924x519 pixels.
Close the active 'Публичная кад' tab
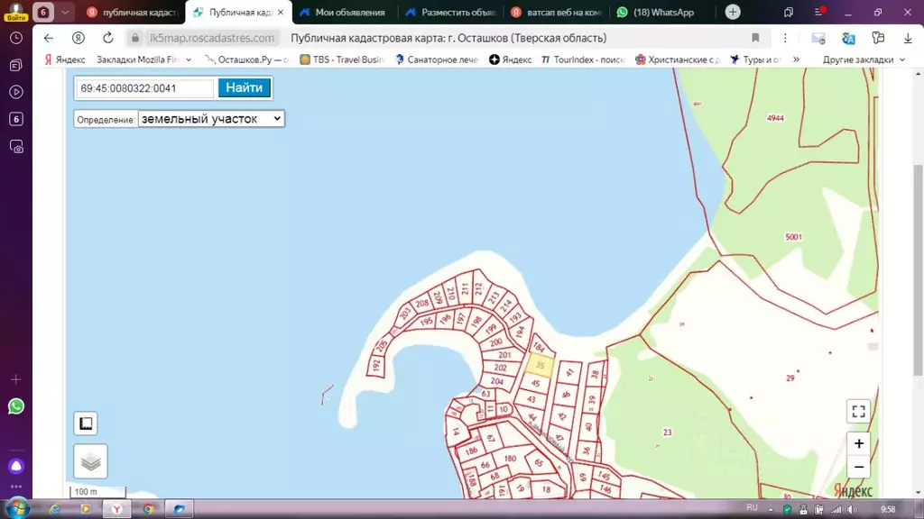pyautogui.click(x=281, y=12)
